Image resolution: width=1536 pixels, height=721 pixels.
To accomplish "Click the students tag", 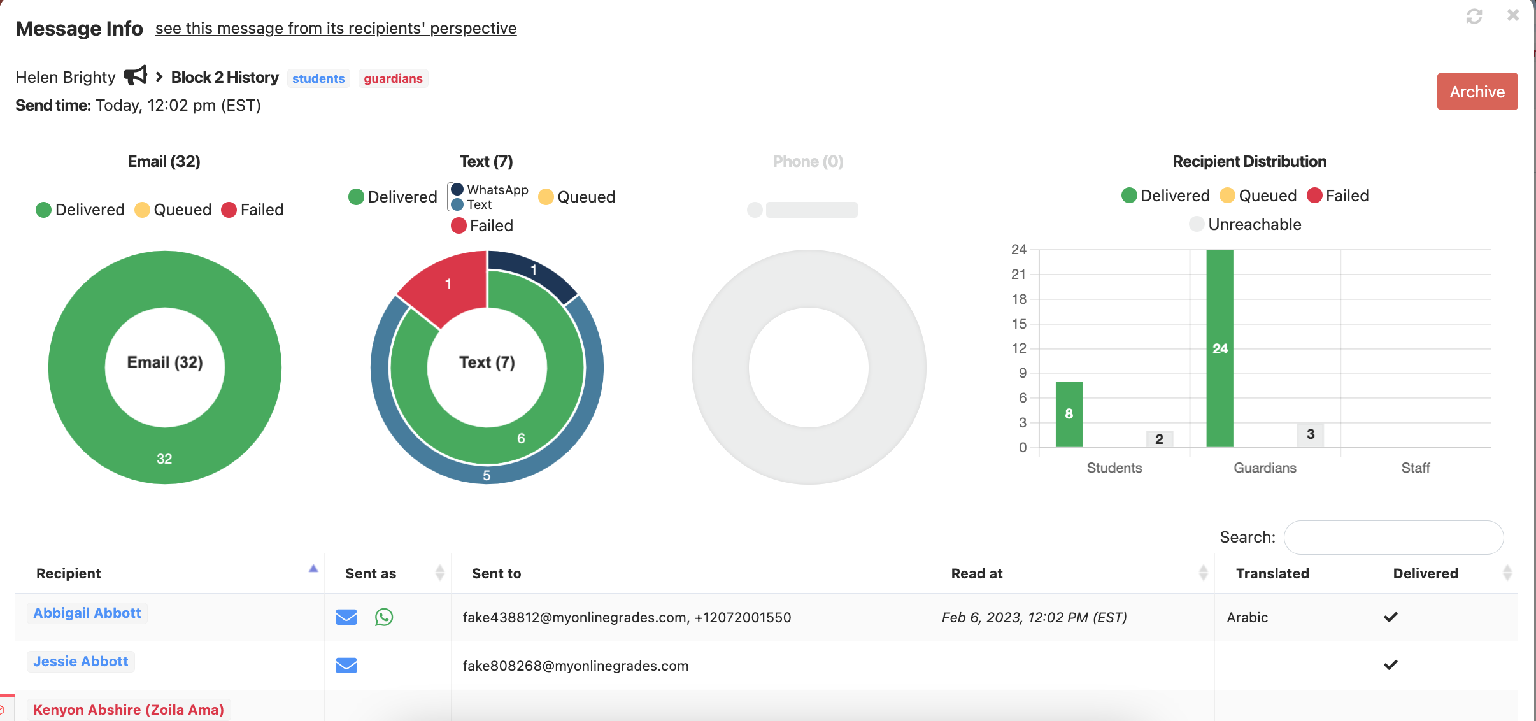I will (x=318, y=78).
